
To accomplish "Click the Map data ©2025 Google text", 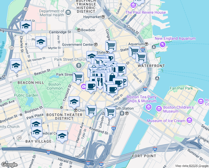I will pyautogui.click(x=192, y=166).
